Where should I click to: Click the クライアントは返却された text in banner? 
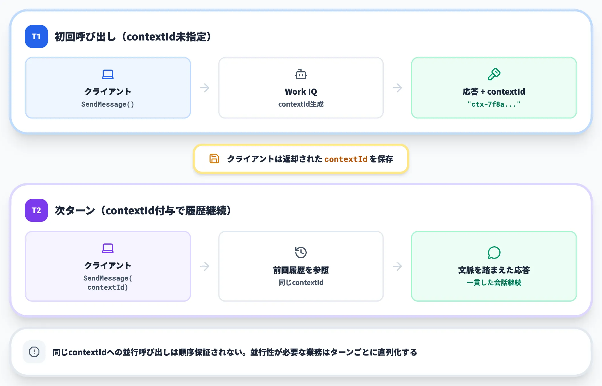pyautogui.click(x=275, y=159)
